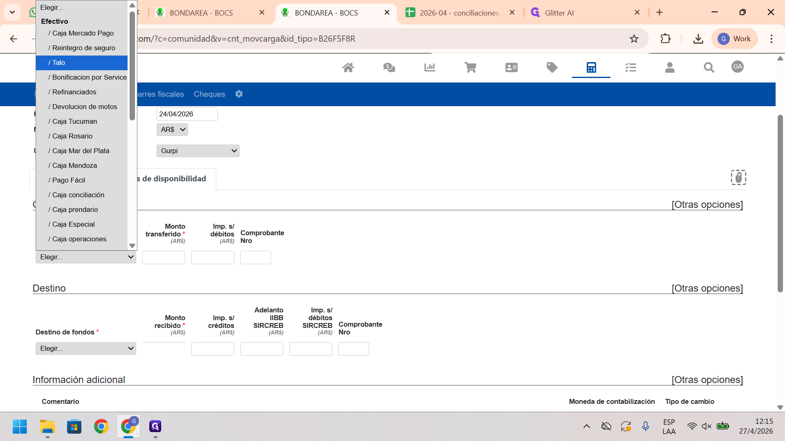Click the magnifier search icon
The image size is (785, 441).
pos(709,67)
